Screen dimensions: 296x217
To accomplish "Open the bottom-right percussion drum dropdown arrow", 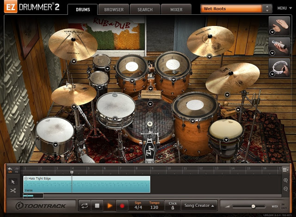I will pyautogui.click(x=226, y=140).
